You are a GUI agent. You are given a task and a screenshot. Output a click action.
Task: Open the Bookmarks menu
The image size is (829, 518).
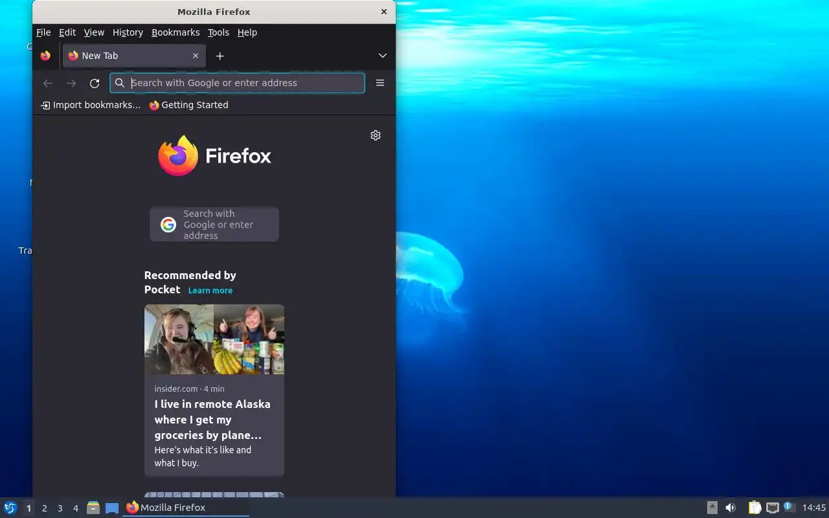coord(176,32)
